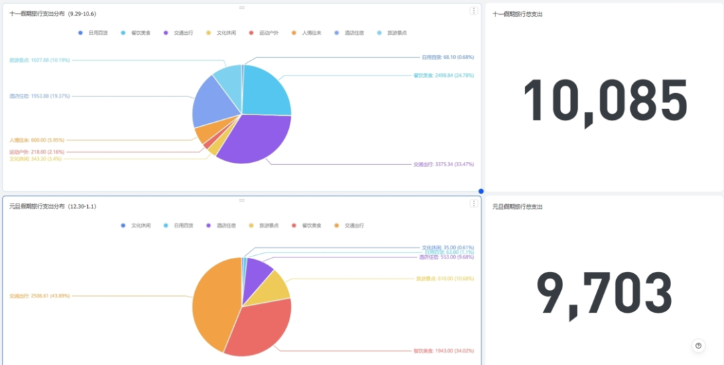Toggle 日用百货 legend in 十一假期 chart
The height and width of the screenshot is (365, 724).
coord(94,33)
